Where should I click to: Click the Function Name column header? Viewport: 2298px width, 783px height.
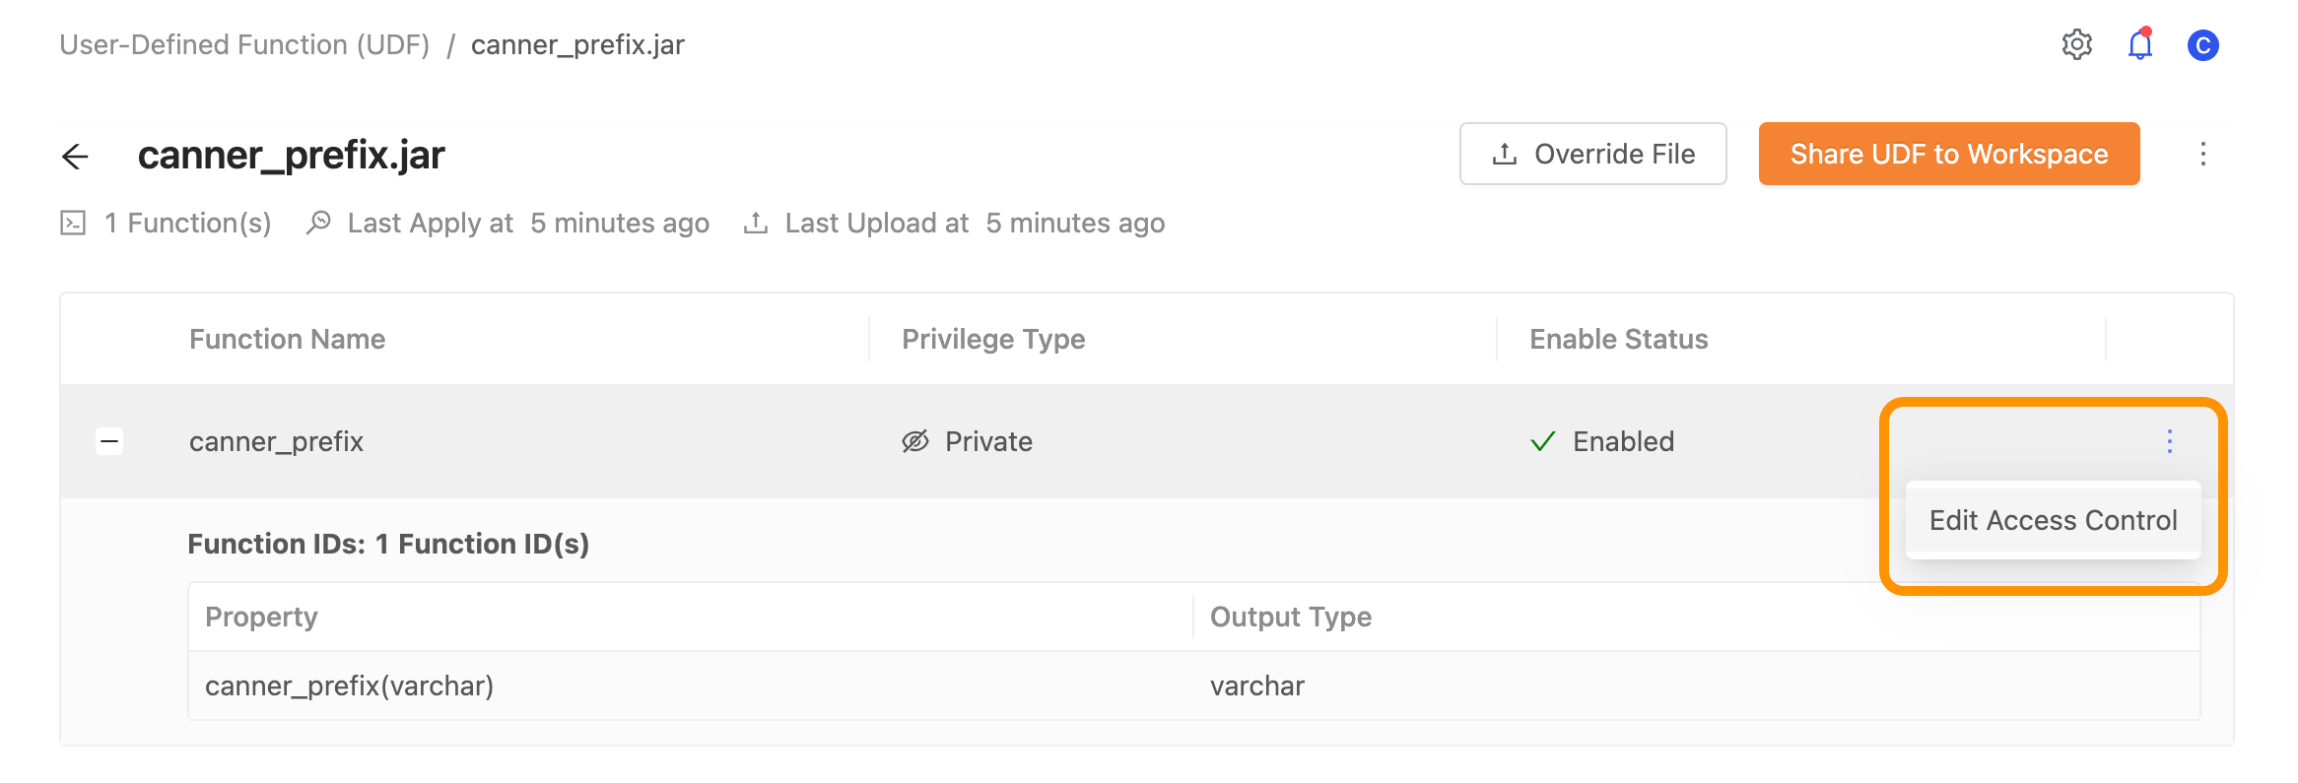pyautogui.click(x=287, y=339)
